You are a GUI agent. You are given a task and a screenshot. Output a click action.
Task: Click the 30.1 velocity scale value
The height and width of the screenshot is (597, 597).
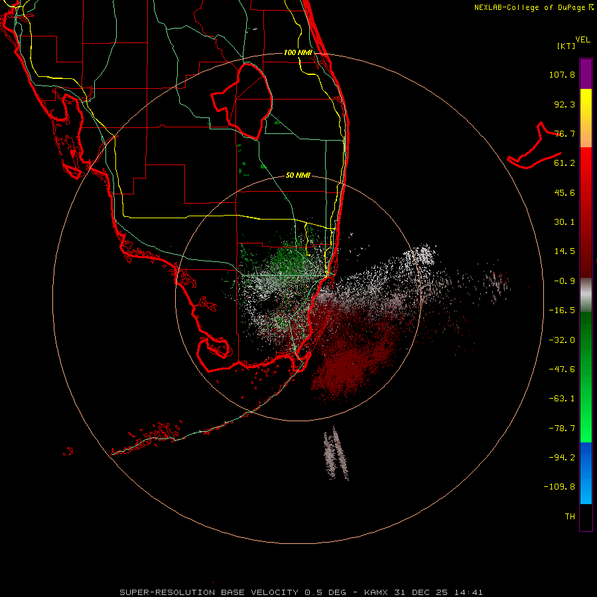564,222
